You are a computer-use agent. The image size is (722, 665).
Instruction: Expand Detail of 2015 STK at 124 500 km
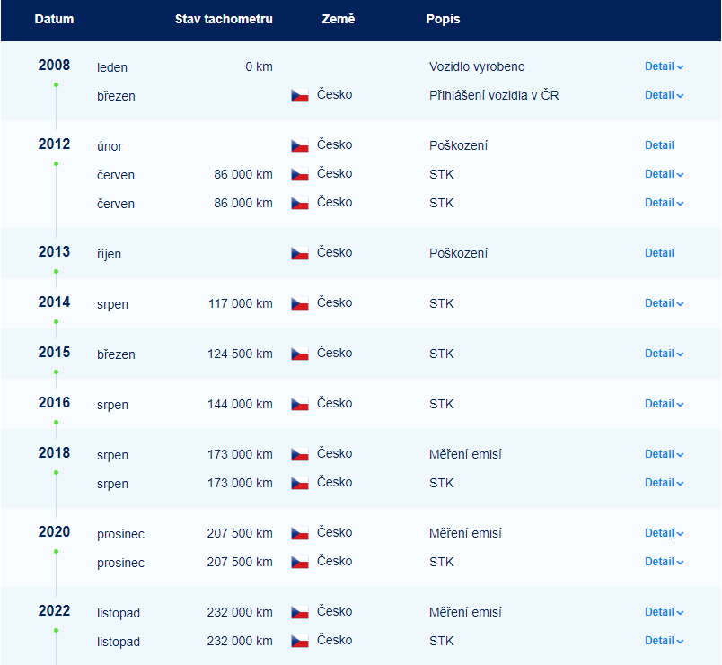point(664,354)
